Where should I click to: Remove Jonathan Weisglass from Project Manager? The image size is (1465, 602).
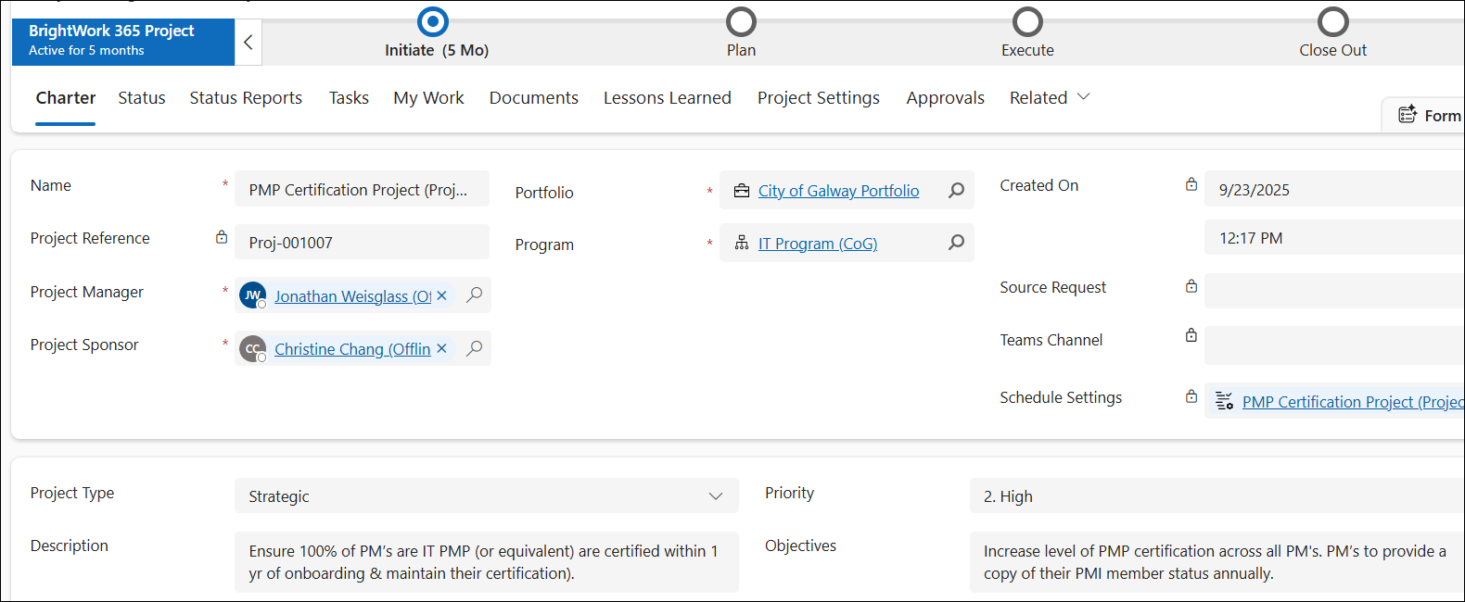tap(441, 295)
